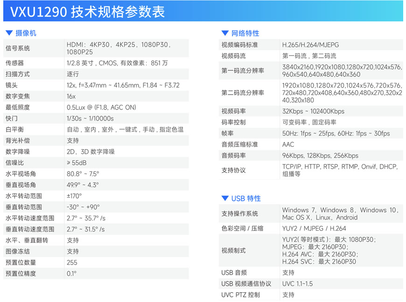Click the 传感器 value cell

(117, 63)
